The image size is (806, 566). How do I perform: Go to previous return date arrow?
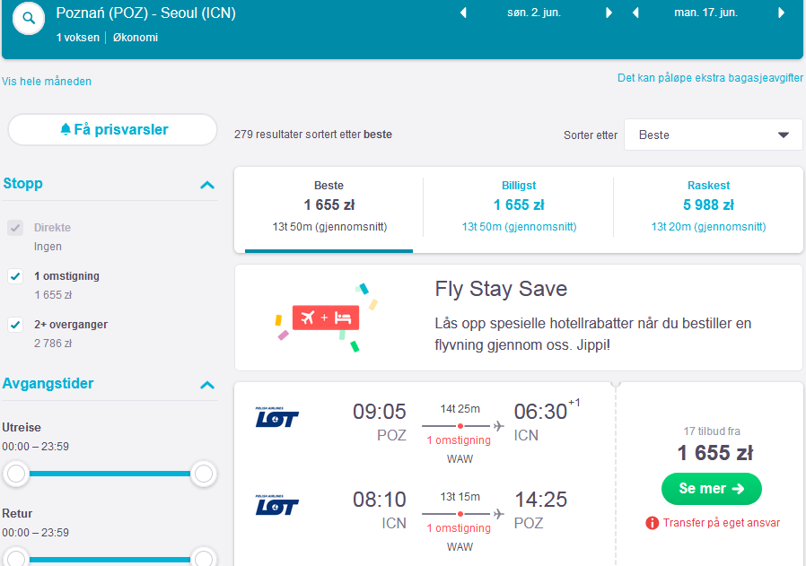point(635,13)
